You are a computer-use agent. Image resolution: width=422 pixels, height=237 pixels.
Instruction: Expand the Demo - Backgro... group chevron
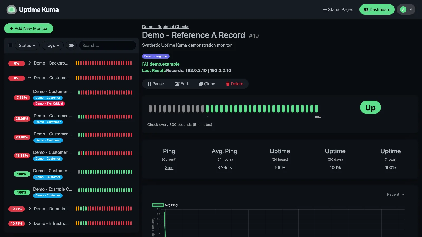tap(30, 63)
